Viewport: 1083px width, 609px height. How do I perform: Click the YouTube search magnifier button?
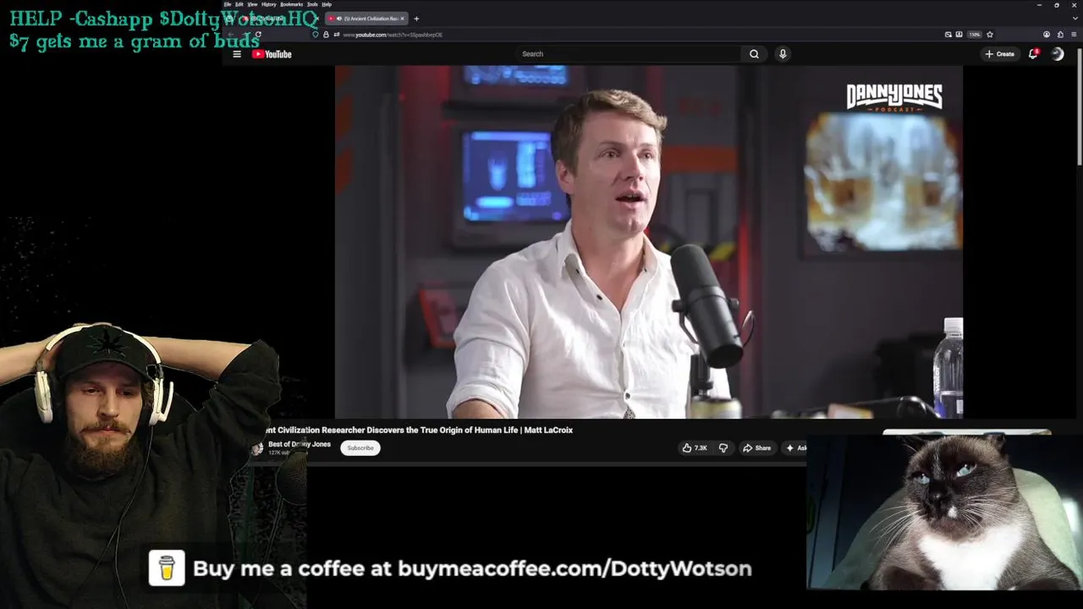[x=754, y=54]
